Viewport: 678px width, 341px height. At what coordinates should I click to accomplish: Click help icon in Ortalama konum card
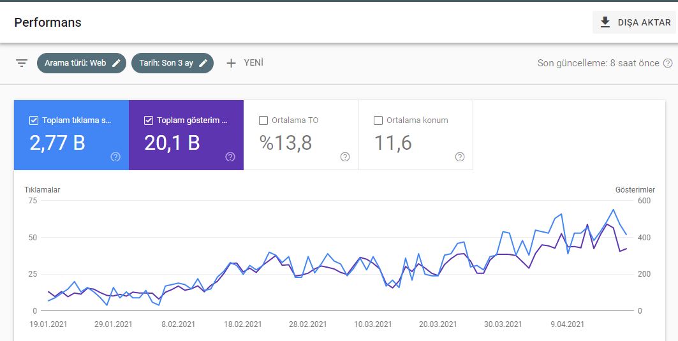click(x=460, y=157)
